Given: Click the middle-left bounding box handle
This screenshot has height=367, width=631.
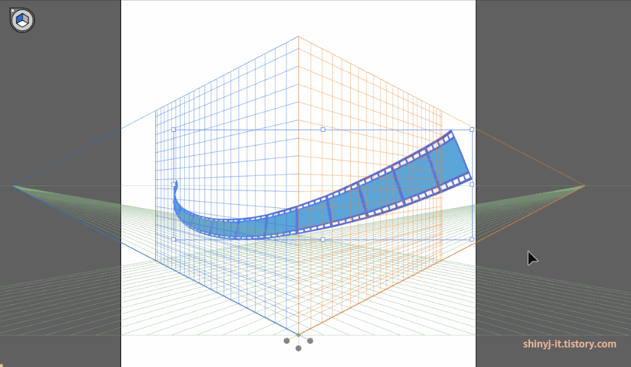Looking at the screenshot, I should coord(174,185).
